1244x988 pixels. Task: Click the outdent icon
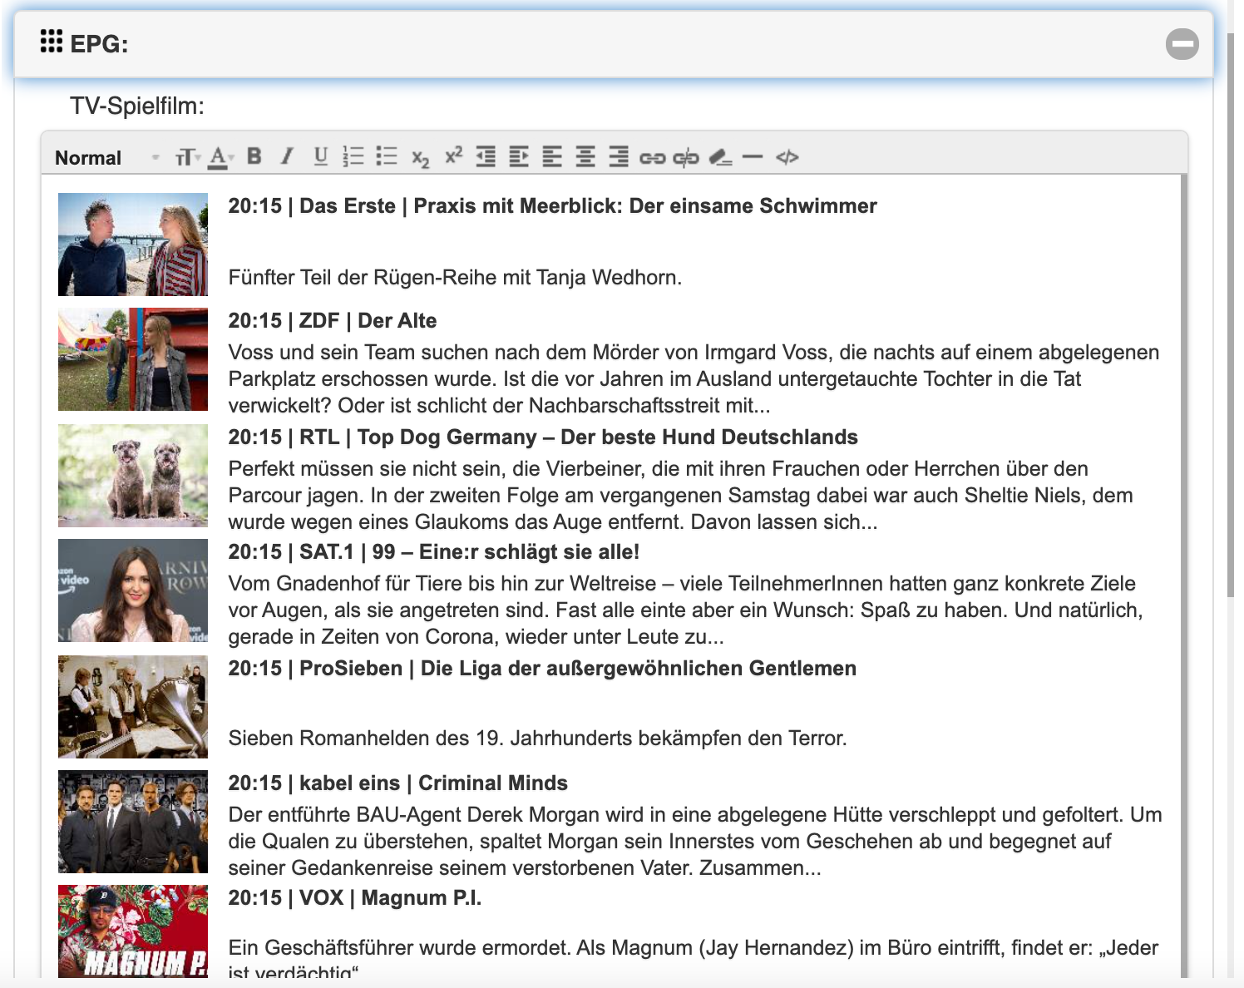point(486,156)
